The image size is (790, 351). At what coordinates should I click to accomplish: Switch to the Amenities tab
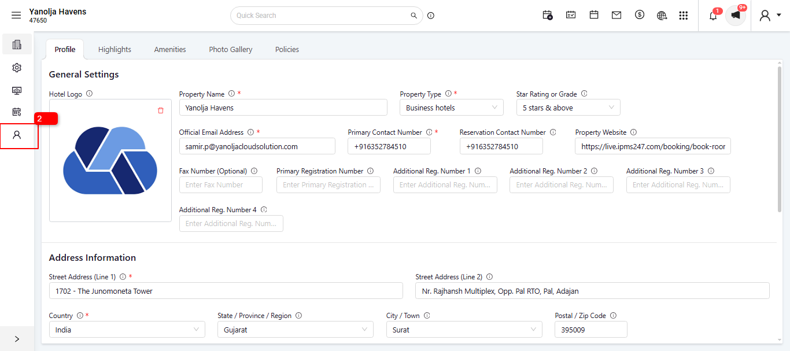170,49
